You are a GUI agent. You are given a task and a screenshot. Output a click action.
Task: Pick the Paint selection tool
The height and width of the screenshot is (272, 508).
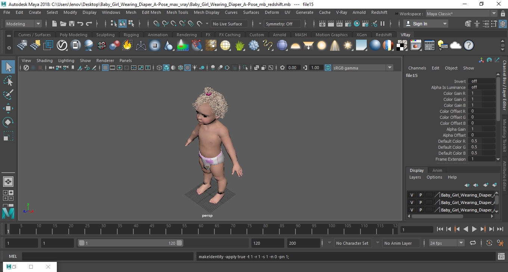pyautogui.click(x=8, y=95)
